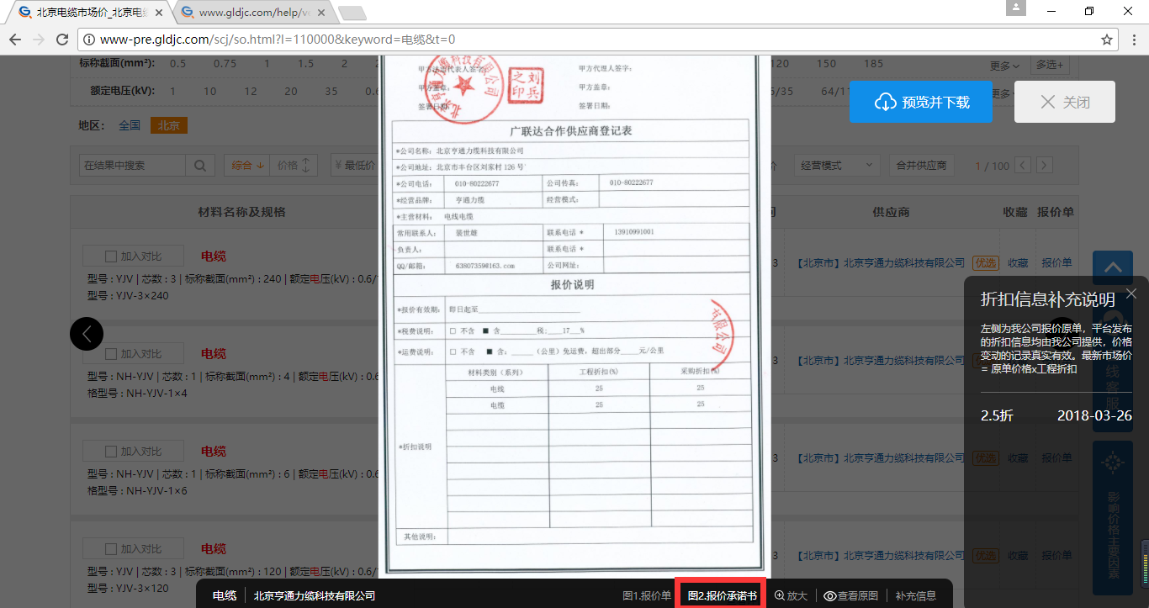Click 预览并下载 download button

pyautogui.click(x=920, y=102)
